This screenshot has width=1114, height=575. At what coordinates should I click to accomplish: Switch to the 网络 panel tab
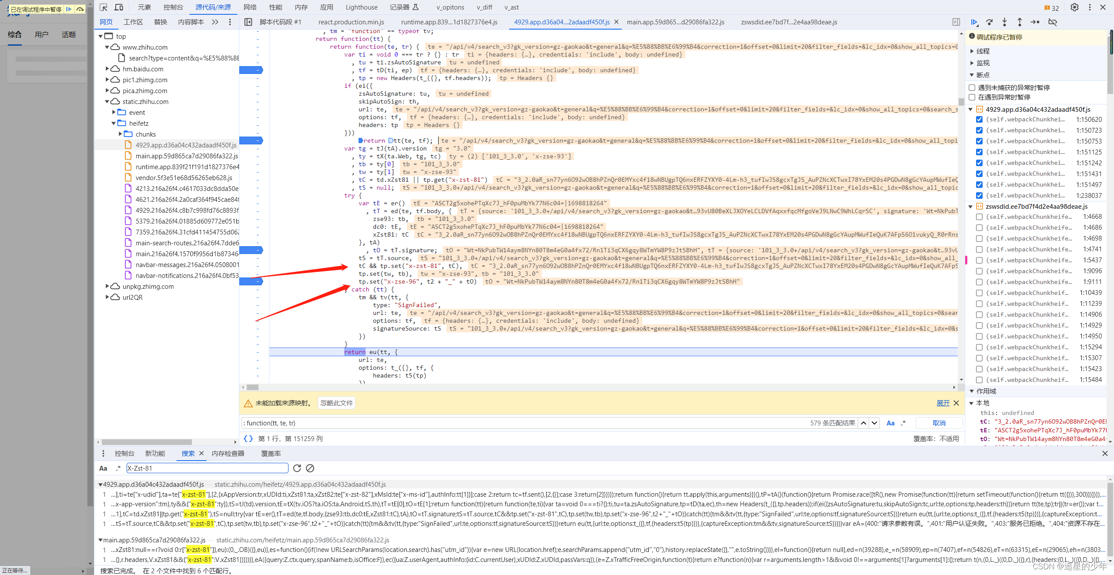point(250,7)
